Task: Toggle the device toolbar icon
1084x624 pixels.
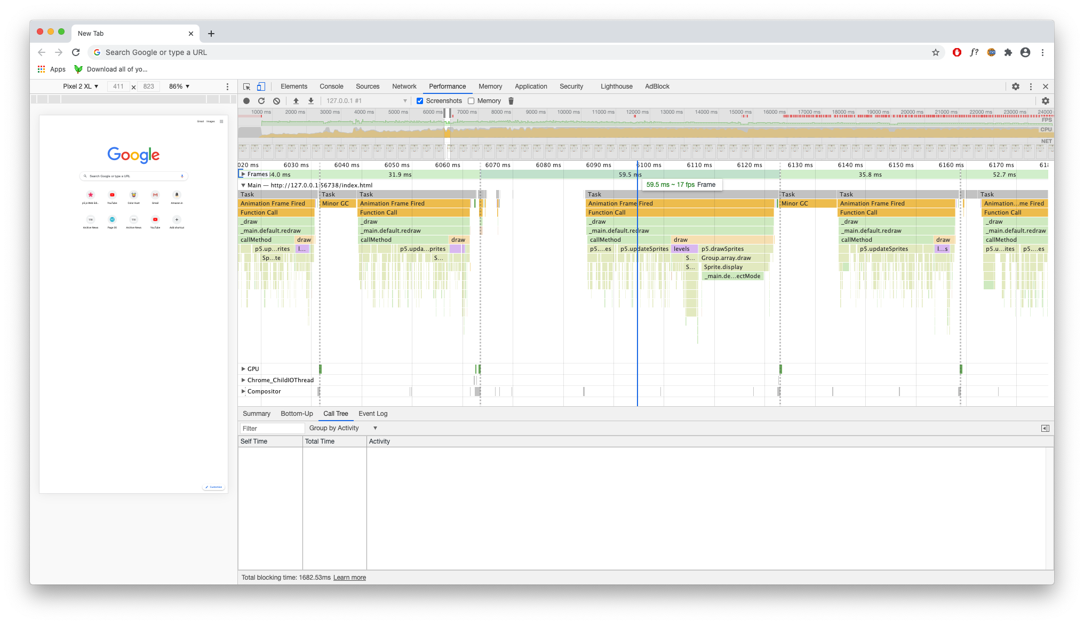Action: tap(261, 86)
